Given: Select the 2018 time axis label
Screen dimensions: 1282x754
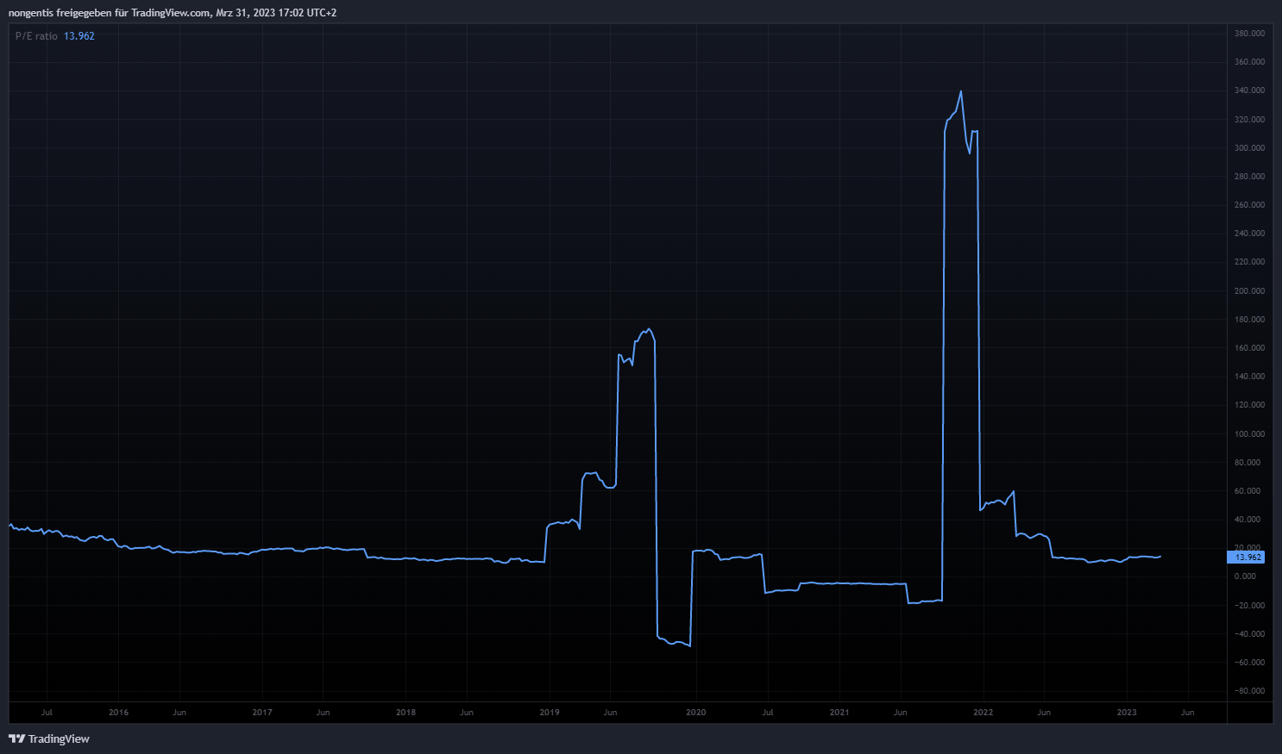Looking at the screenshot, I should [x=405, y=713].
